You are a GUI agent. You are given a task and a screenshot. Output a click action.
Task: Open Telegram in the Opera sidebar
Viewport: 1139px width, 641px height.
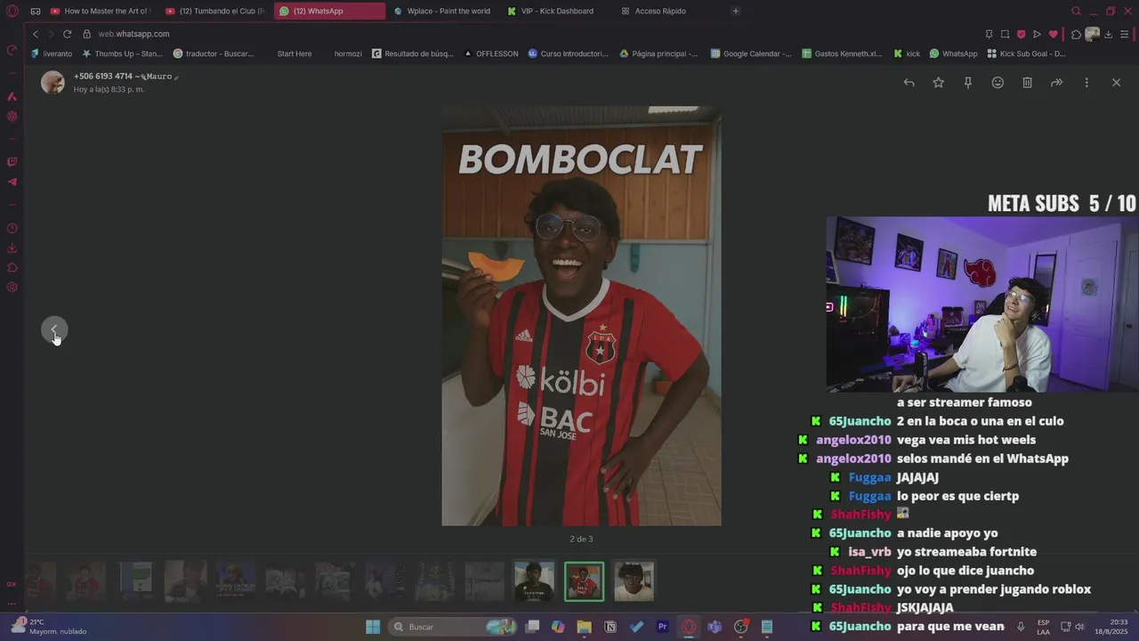point(12,182)
